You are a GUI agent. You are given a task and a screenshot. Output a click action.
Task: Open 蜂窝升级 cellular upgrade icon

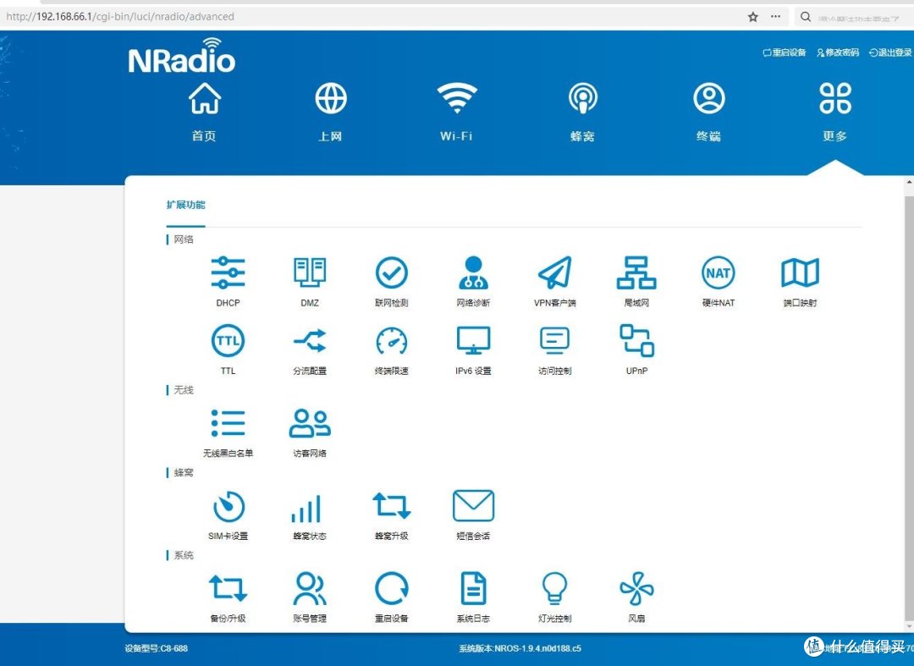(391, 506)
